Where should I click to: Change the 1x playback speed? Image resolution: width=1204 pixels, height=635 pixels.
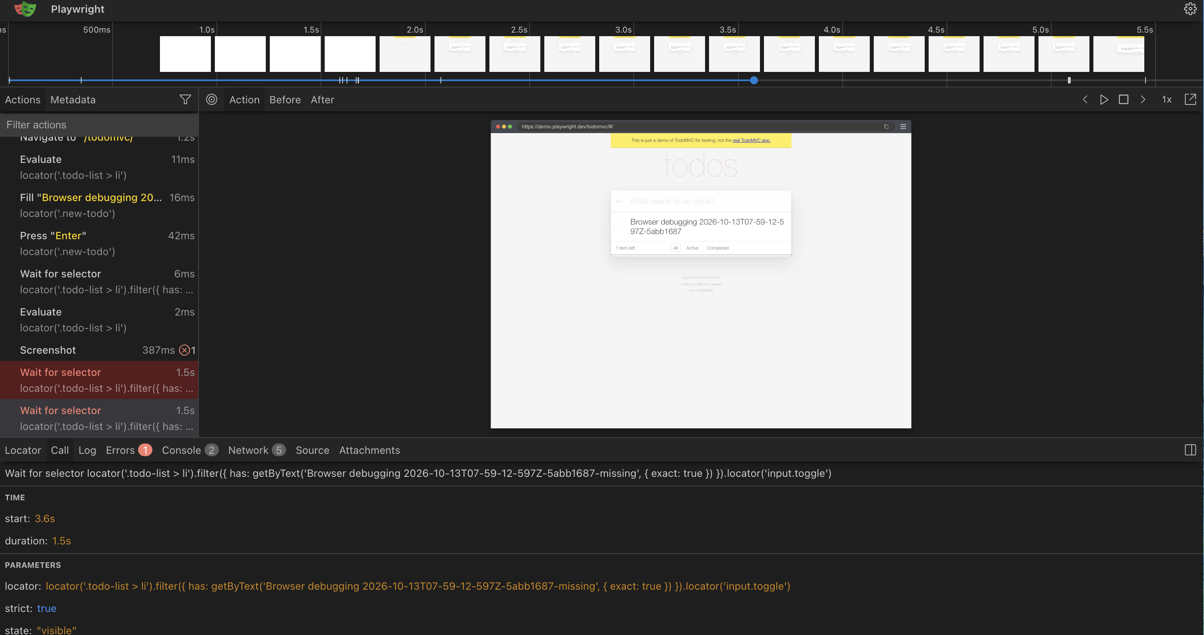1167,99
